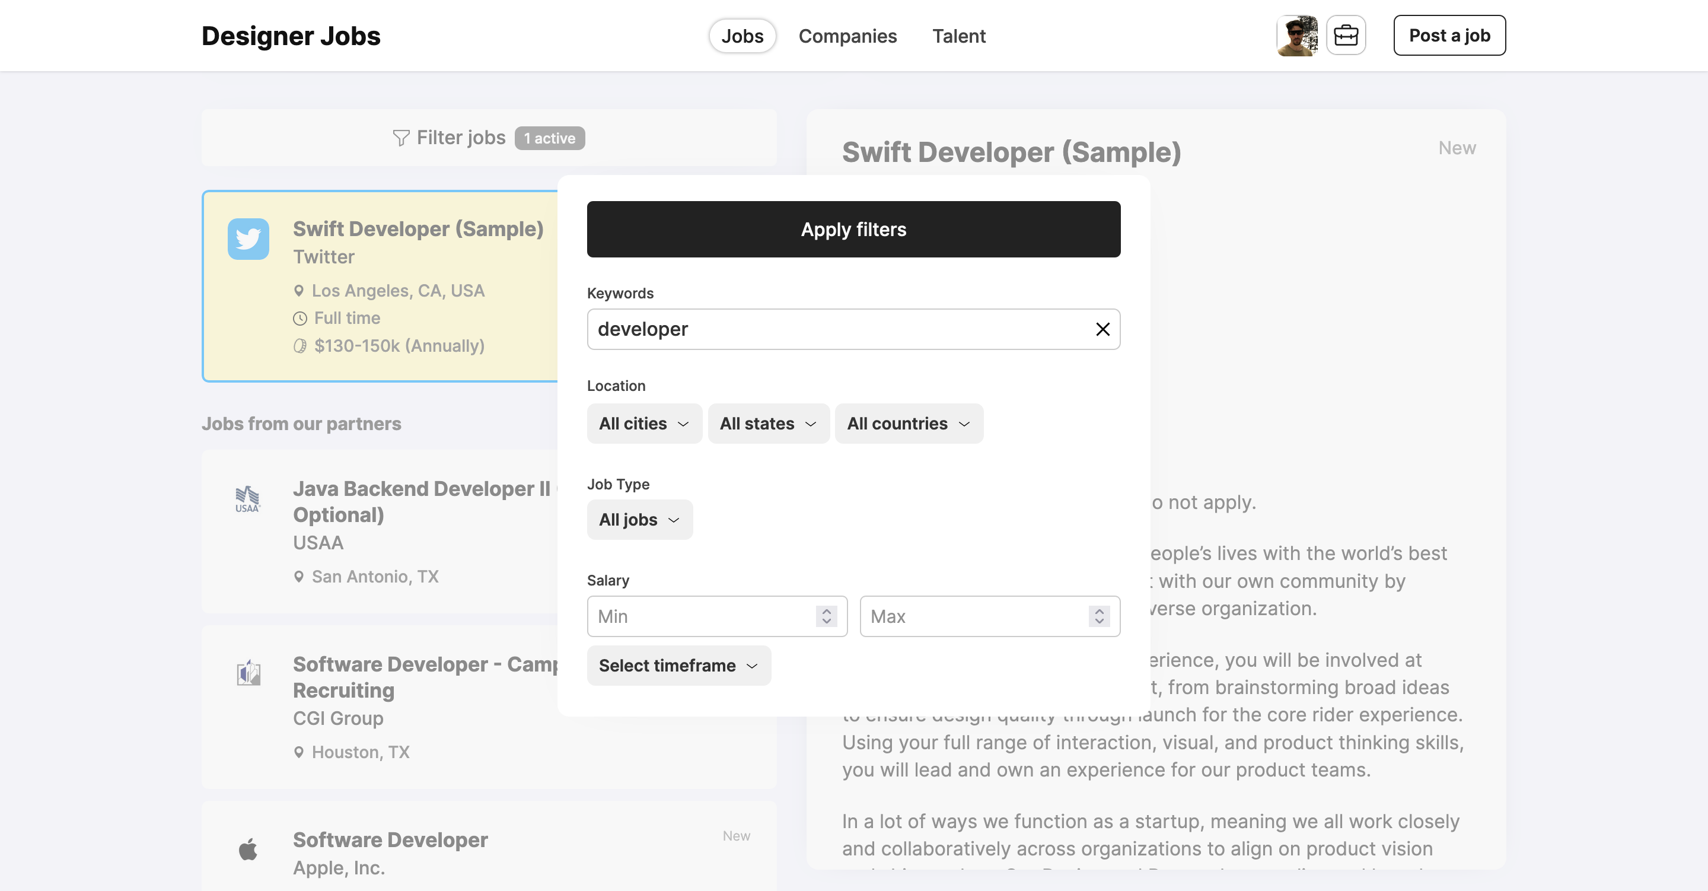Click the filter funnel icon
The width and height of the screenshot is (1708, 891).
[400, 138]
